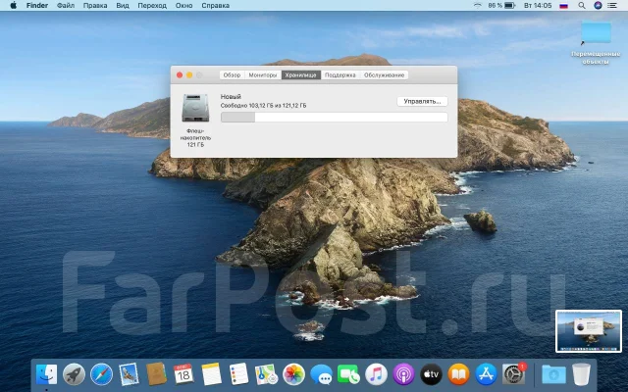Screen dimensions: 628x392
Task: Open Reminders list icon in Dock
Action: (x=238, y=374)
